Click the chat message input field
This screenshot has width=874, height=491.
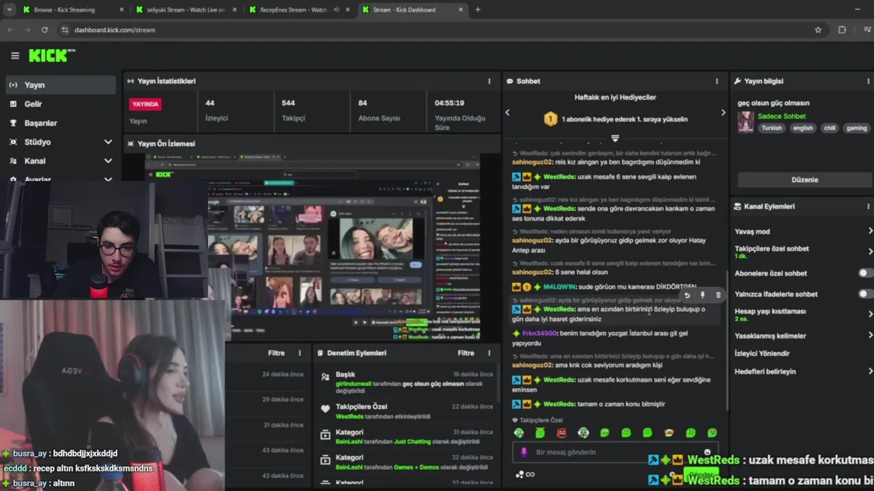(615, 451)
